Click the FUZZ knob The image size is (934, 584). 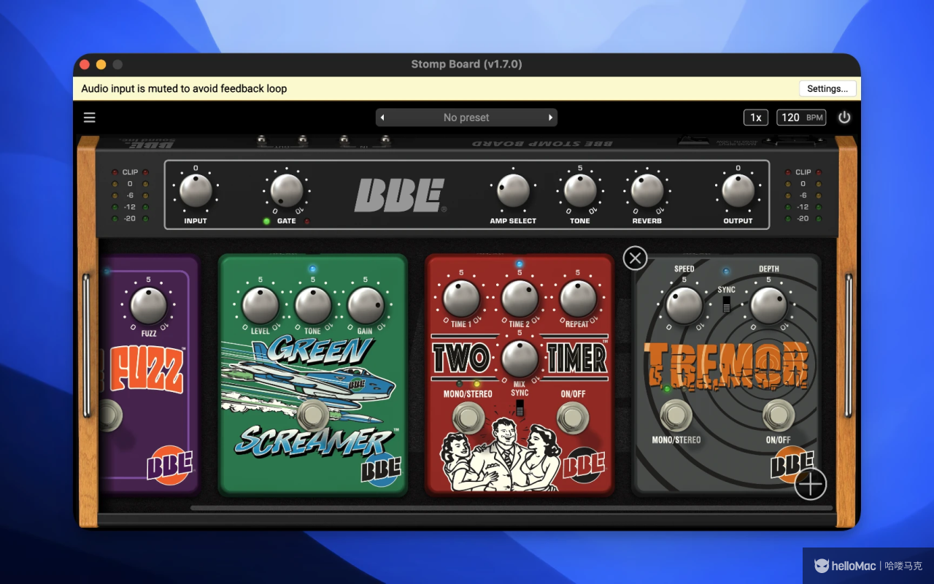149,305
